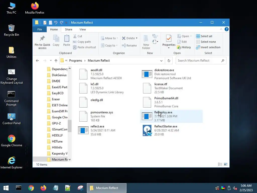This screenshot has height=193, width=257.
Task: Click Invert selection in ribbon
Action: pos(208,47)
